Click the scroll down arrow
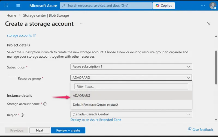Image resolution: width=218 pixels, height=137 pixels. 216,120
